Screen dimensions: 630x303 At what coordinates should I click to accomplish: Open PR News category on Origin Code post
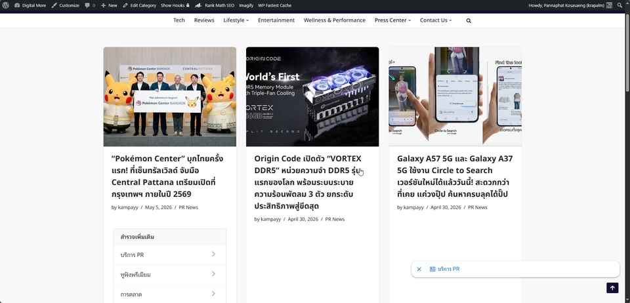pyautogui.click(x=335, y=219)
